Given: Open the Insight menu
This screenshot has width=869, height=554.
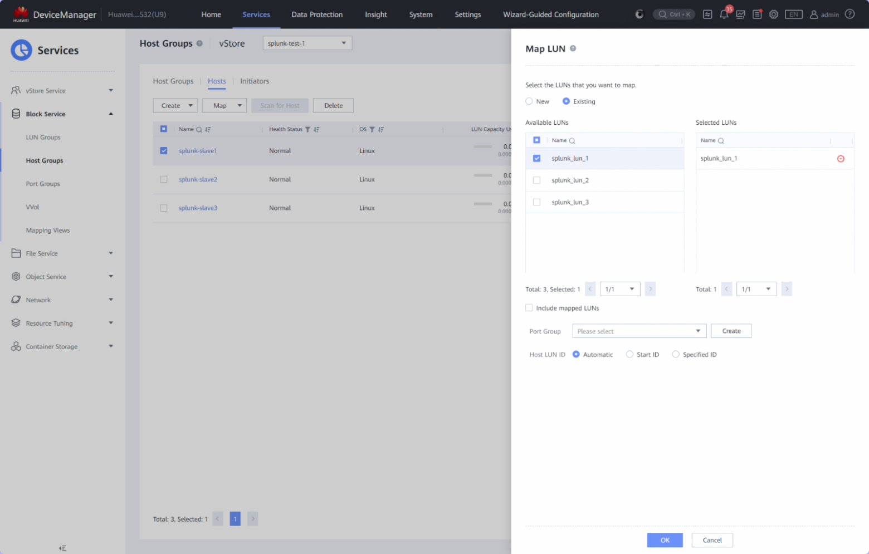Looking at the screenshot, I should (376, 14).
